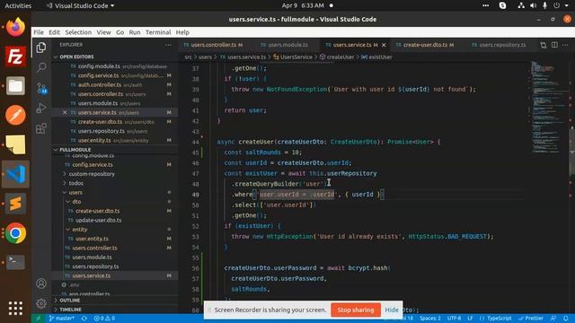This screenshot has height=323, width=575.
Task: Click the master branch indicator
Action: tap(61, 319)
